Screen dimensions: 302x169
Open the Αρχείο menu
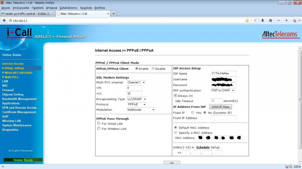click(6, 8)
